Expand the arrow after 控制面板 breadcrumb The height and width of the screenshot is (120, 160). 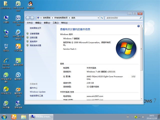click(x=52, y=18)
